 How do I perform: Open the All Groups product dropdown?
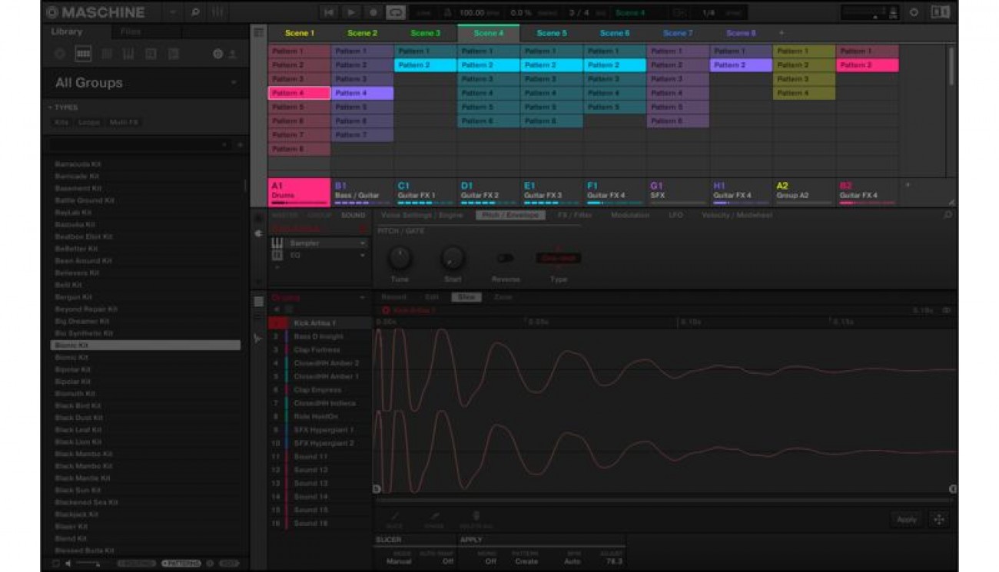(x=146, y=83)
